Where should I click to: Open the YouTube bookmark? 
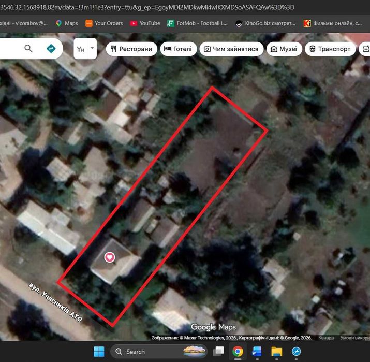pyautogui.click(x=145, y=23)
